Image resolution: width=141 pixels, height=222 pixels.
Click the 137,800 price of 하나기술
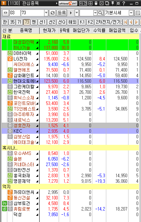(51, 48)
